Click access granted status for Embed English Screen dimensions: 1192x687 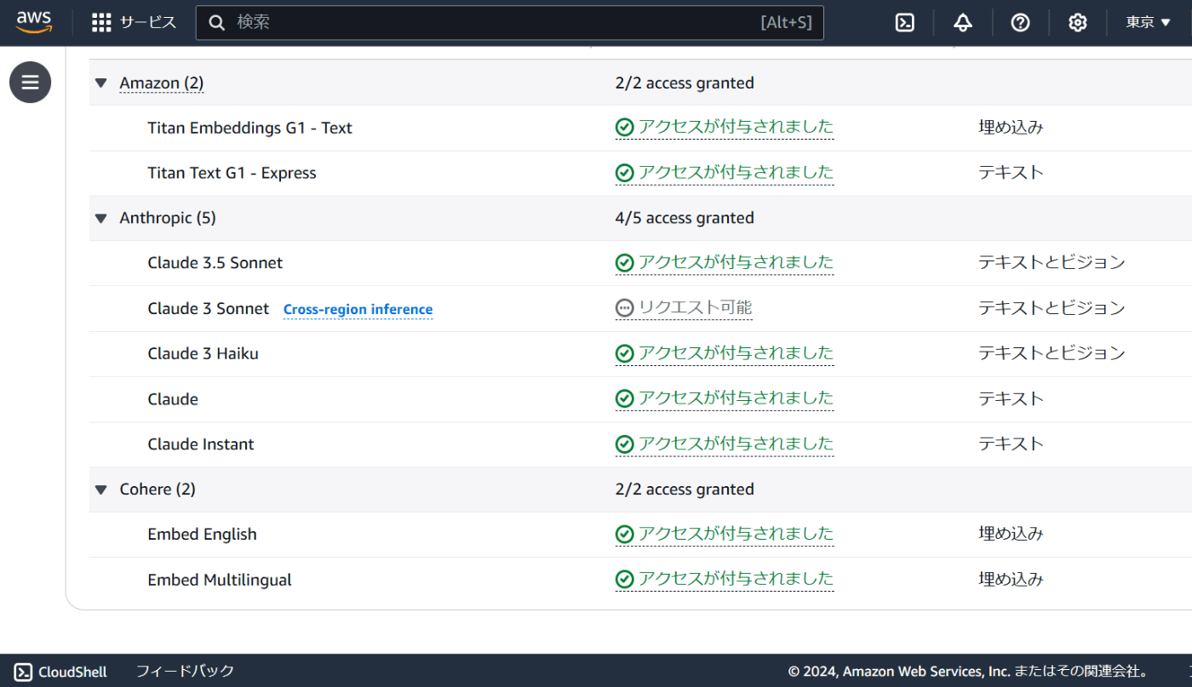click(x=725, y=535)
